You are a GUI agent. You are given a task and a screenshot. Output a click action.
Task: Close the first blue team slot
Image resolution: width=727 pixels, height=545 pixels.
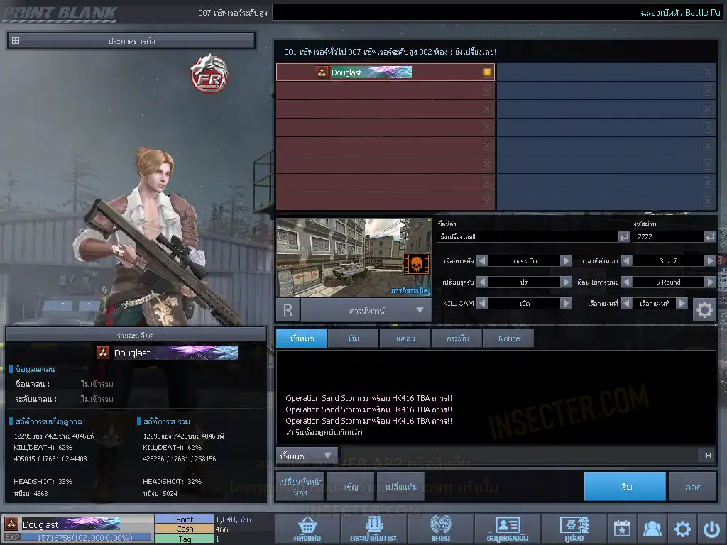tap(708, 72)
